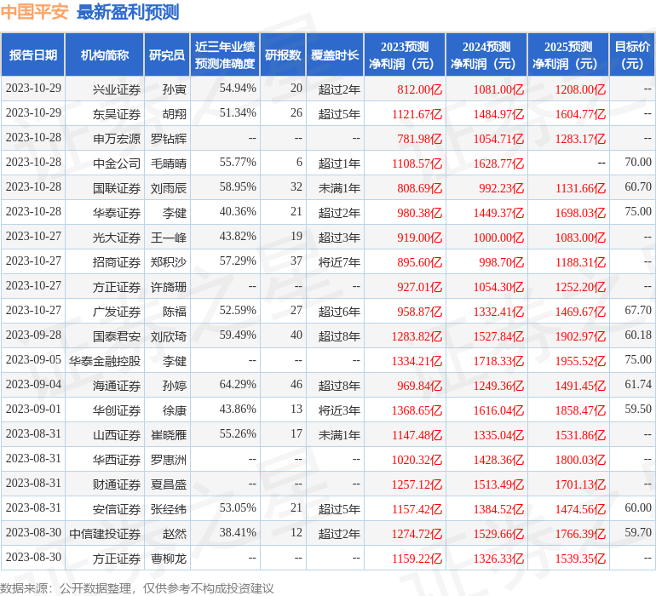Click researcher name 刘雨辰

(x=169, y=188)
